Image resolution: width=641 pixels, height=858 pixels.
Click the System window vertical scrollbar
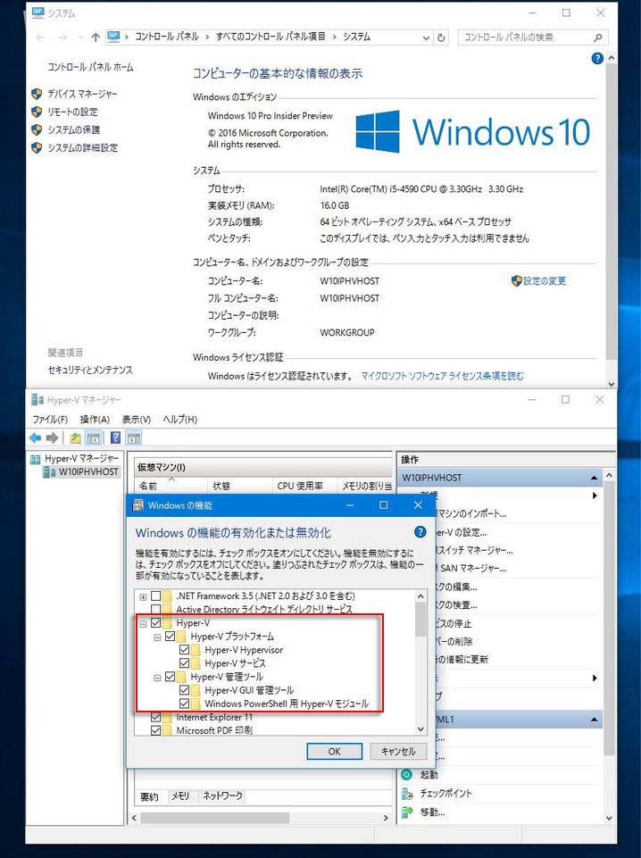[x=612, y=211]
